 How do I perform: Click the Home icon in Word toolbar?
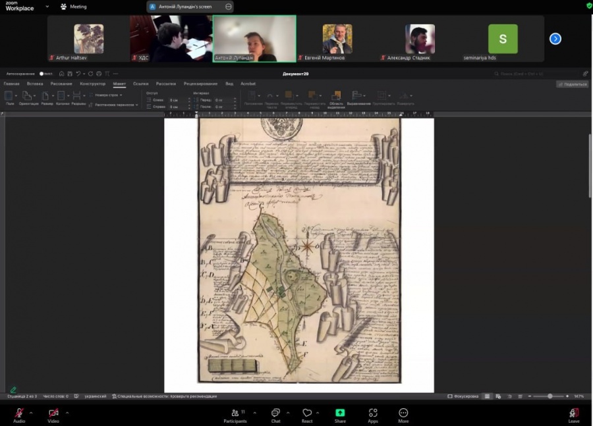[x=62, y=74]
